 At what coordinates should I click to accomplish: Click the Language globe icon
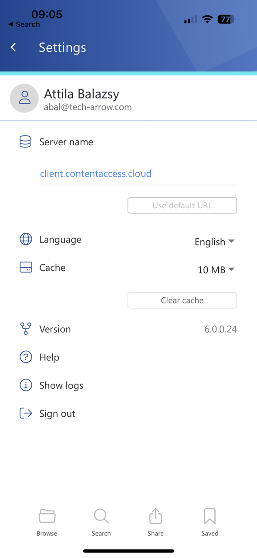tap(26, 239)
